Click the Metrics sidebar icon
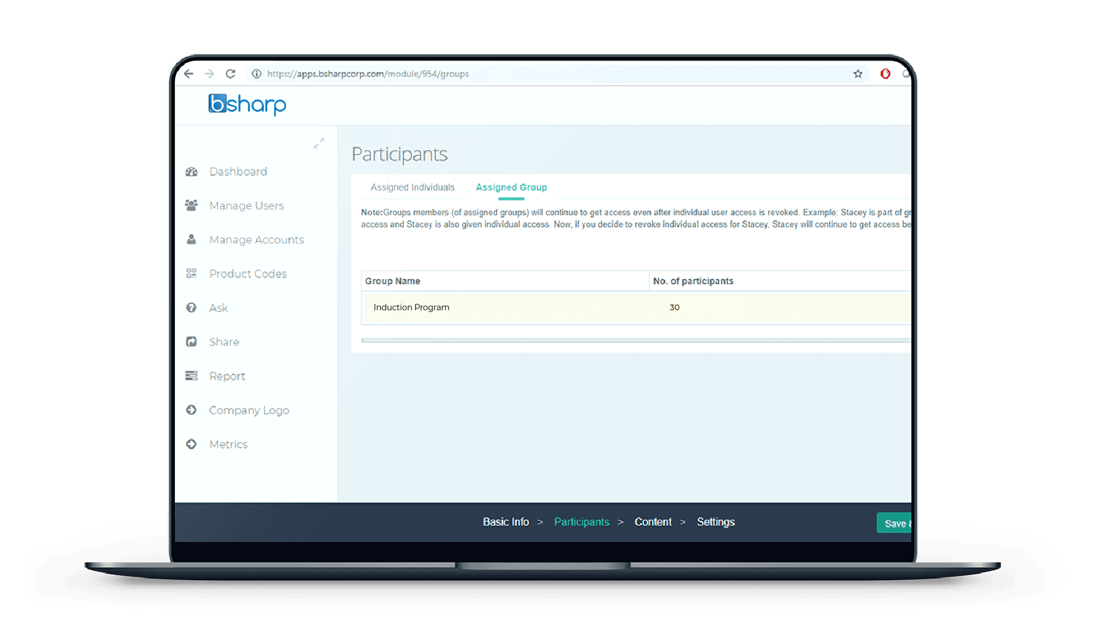 click(192, 444)
